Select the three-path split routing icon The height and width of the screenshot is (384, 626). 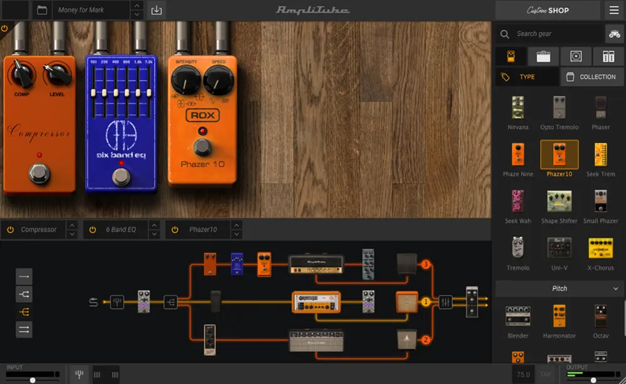pos(24,312)
